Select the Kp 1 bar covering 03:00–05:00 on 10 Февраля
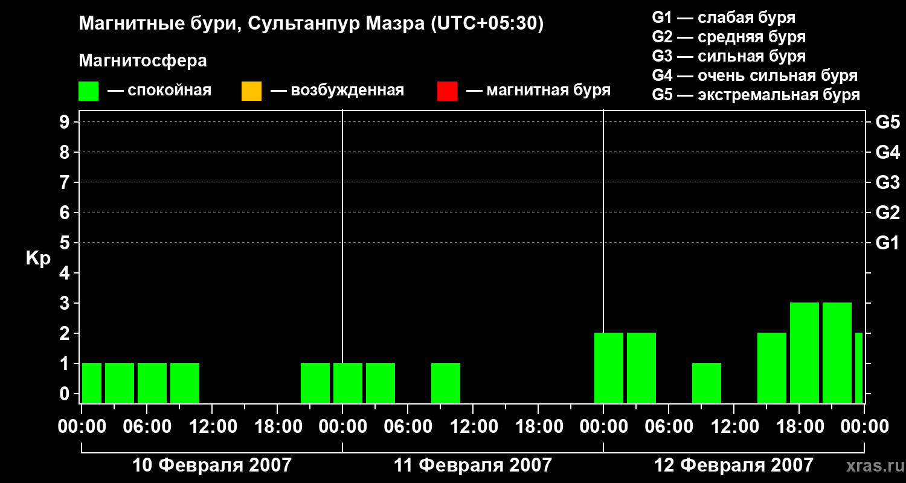The width and height of the screenshot is (906, 483). [120, 383]
